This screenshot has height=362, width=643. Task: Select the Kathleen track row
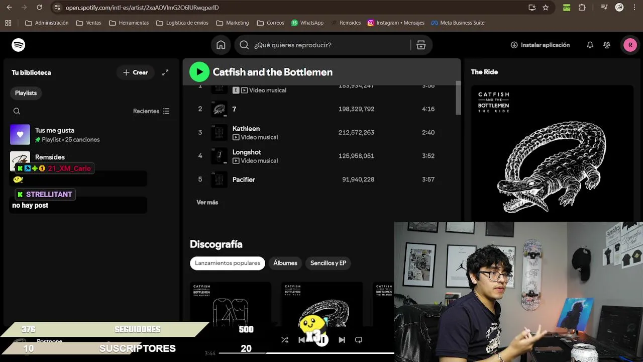pos(321,132)
